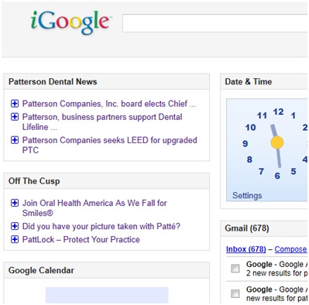Viewport: 309px width, 305px height.
Task: Click the Google Calendar gadget header
Action: click(106, 270)
